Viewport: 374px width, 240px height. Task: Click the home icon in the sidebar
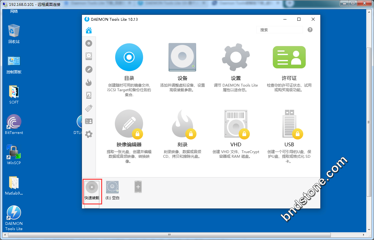pyautogui.click(x=89, y=30)
